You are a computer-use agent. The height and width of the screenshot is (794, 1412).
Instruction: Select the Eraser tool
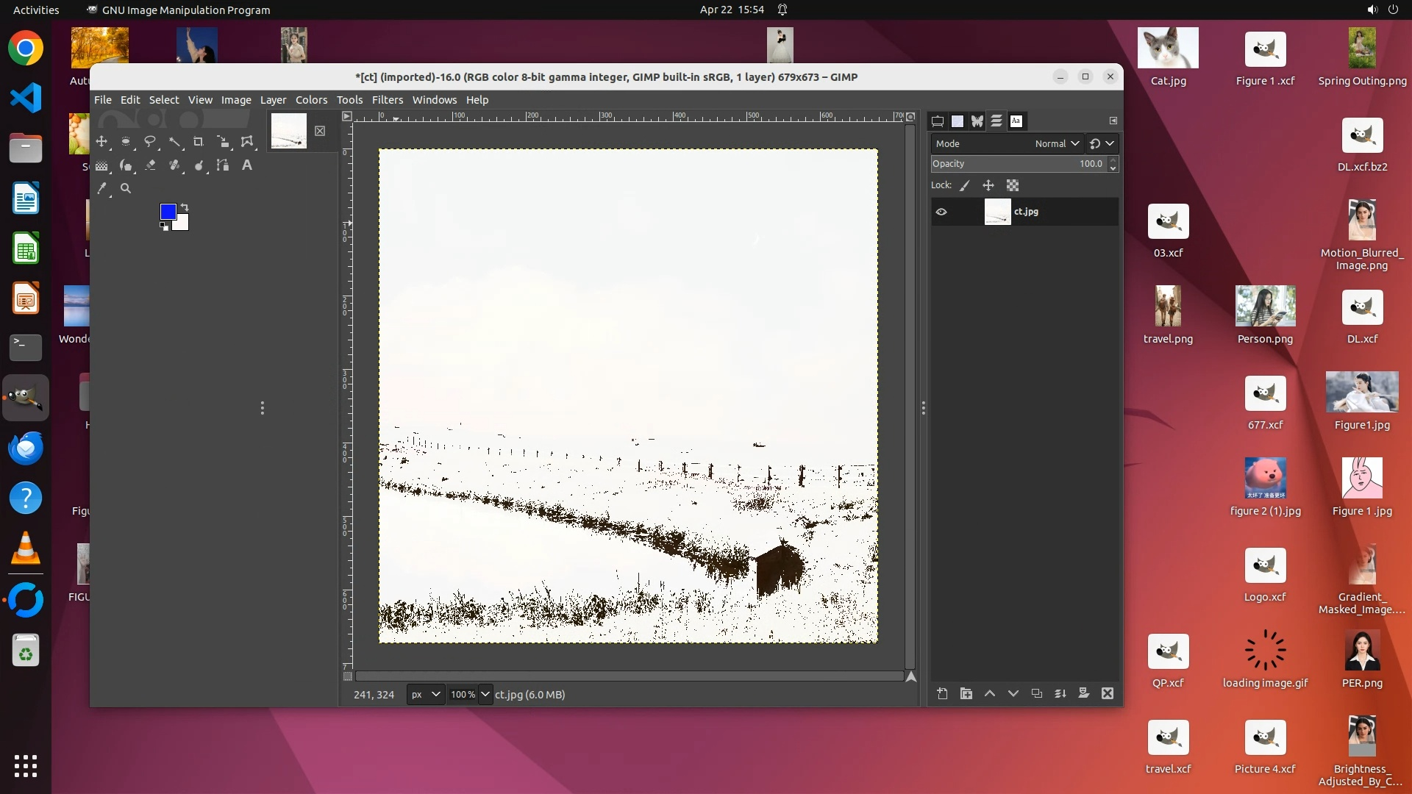pyautogui.click(x=150, y=165)
